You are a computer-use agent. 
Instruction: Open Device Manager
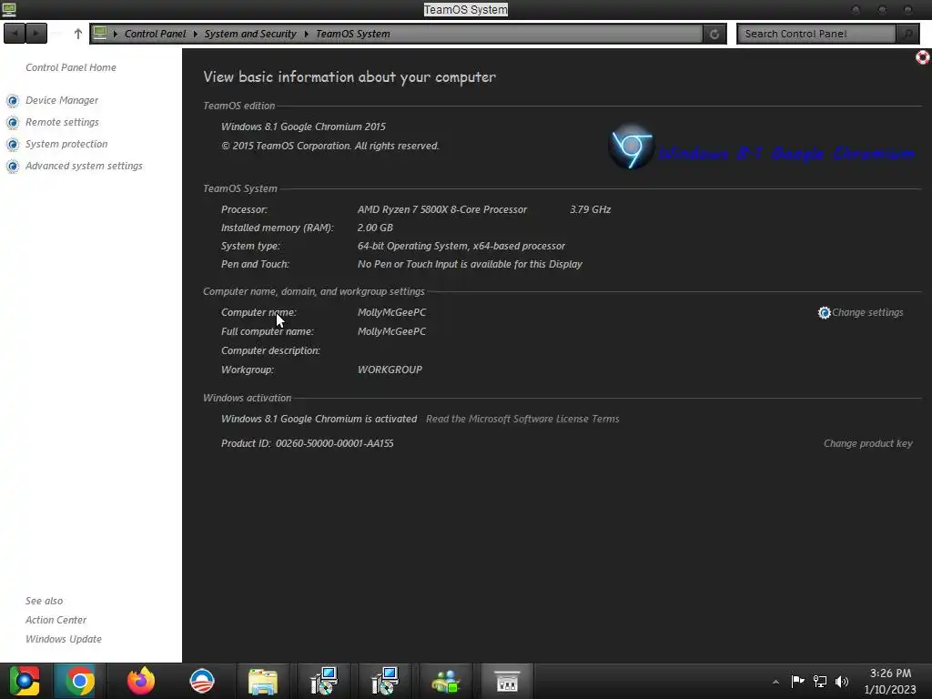(62, 100)
